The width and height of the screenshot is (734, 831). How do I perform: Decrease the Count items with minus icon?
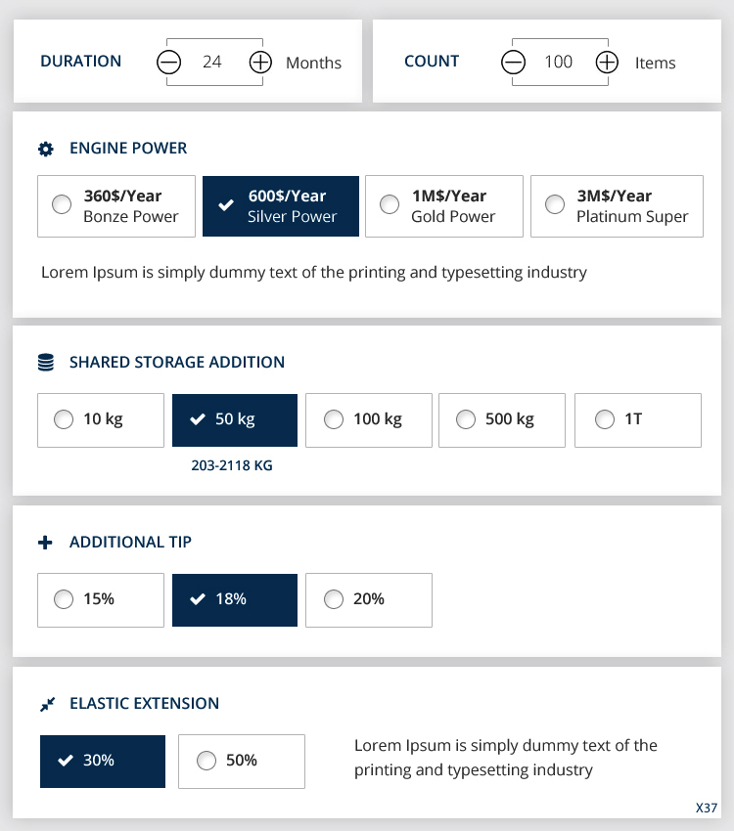click(513, 63)
